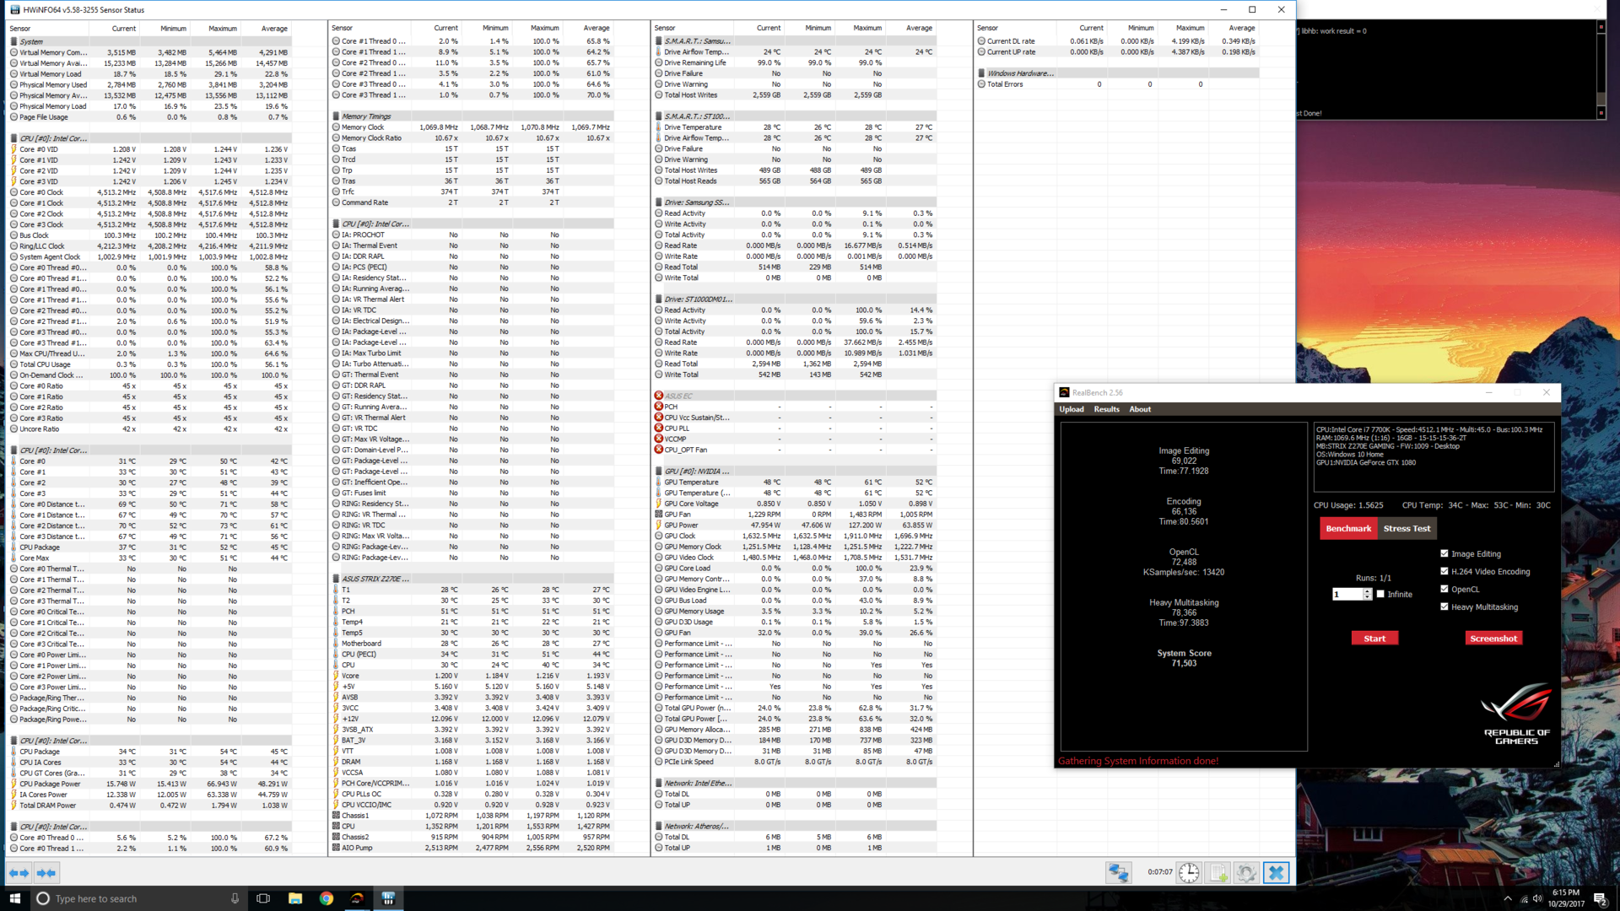The image size is (1620, 911).
Task: Enable the Infinite runs checkbox
Action: pyautogui.click(x=1380, y=594)
